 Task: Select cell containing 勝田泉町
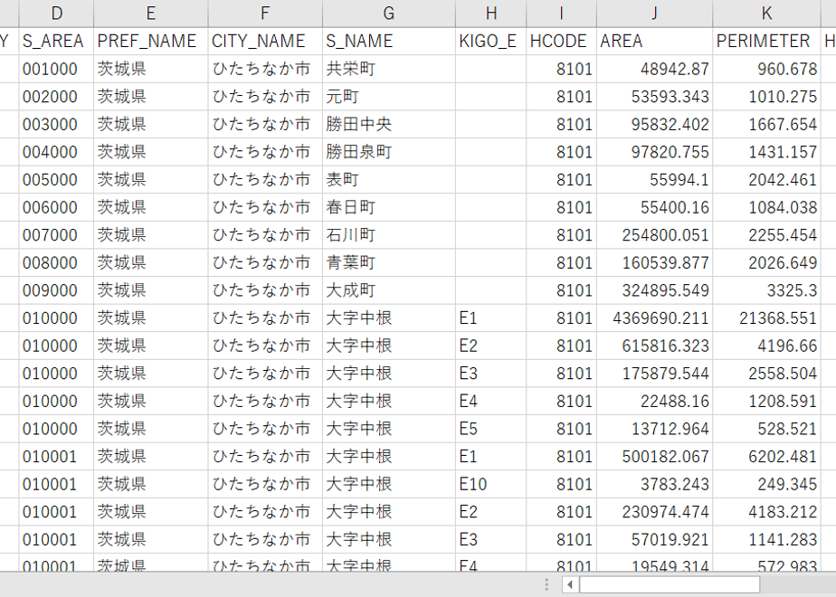coord(389,152)
